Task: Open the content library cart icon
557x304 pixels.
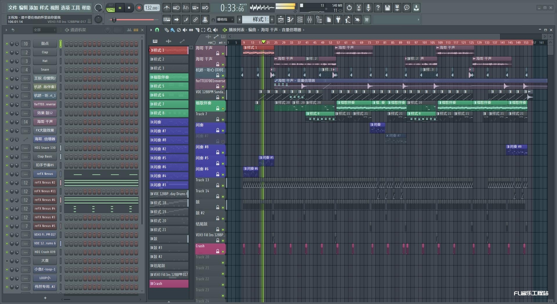Action: (367, 20)
